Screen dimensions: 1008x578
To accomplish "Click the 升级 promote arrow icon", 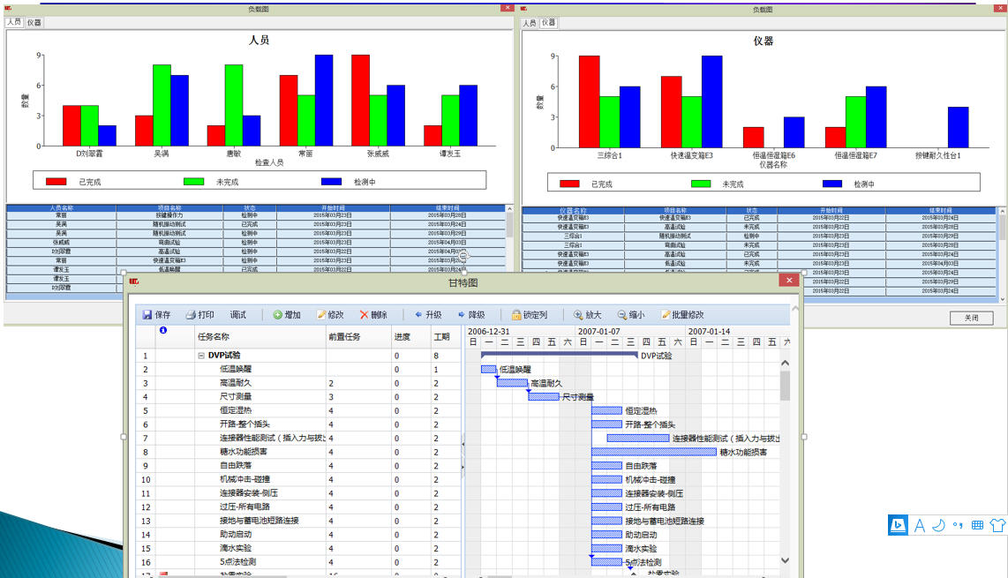I will tap(418, 315).
